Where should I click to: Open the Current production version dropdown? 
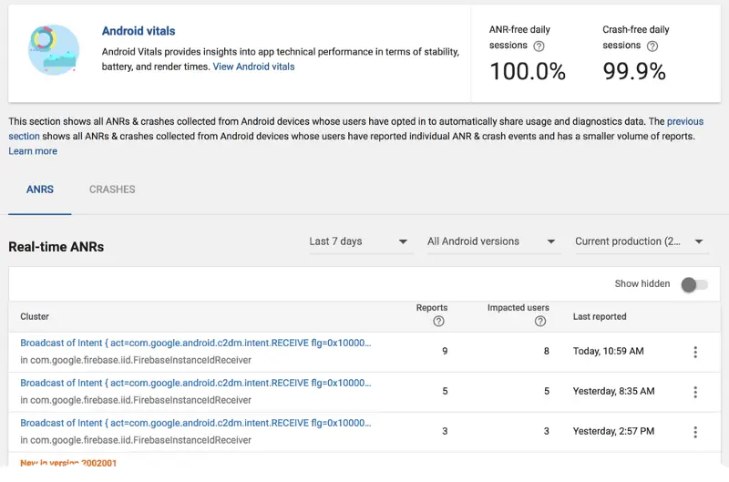click(x=641, y=241)
